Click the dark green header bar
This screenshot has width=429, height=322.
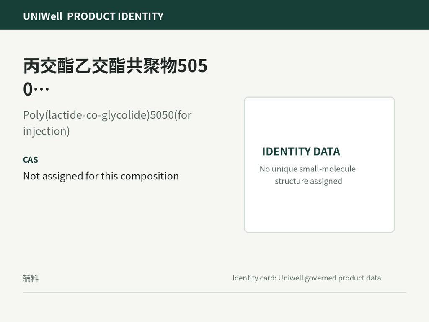(214, 15)
